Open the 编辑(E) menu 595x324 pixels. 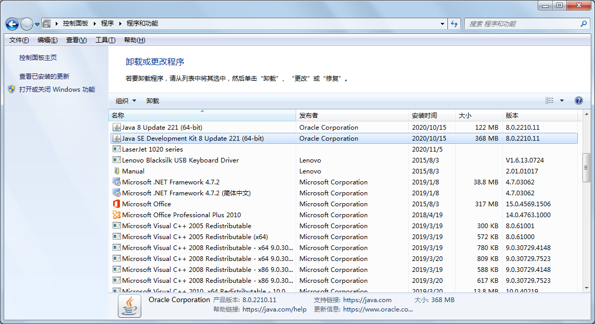(47, 40)
